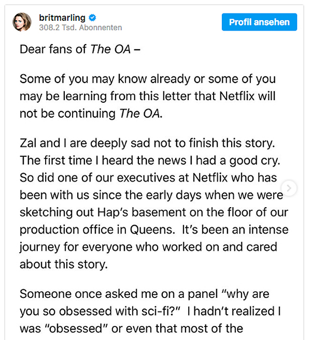Click 'about this story.' closing line
Viewport: 311px width, 340px height.
pyautogui.click(x=64, y=265)
